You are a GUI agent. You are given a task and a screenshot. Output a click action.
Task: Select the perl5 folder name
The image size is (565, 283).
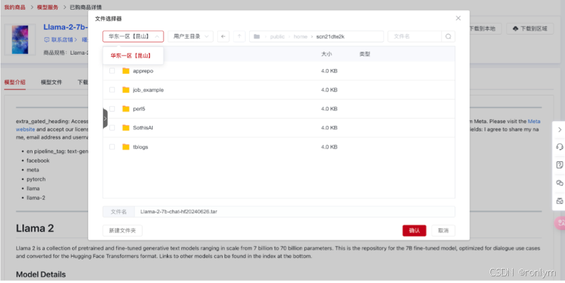139,109
